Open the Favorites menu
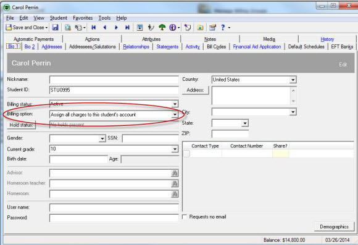Screen dimensions: 358x245 [x=83, y=18]
